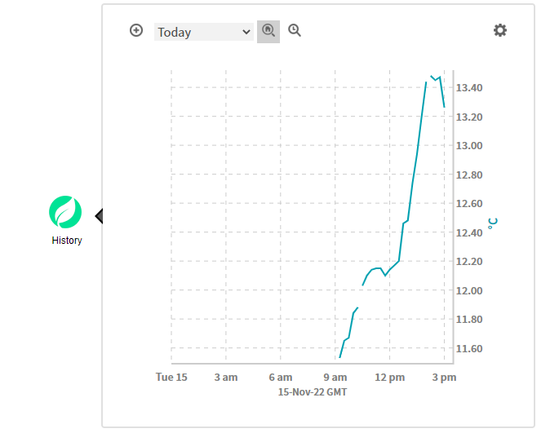The height and width of the screenshot is (442, 559).
Task: Click the magnifier with clock icon
Action: tap(295, 31)
